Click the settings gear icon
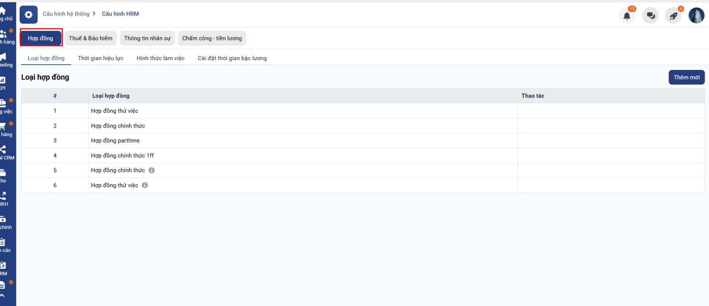709x306 pixels. [28, 15]
